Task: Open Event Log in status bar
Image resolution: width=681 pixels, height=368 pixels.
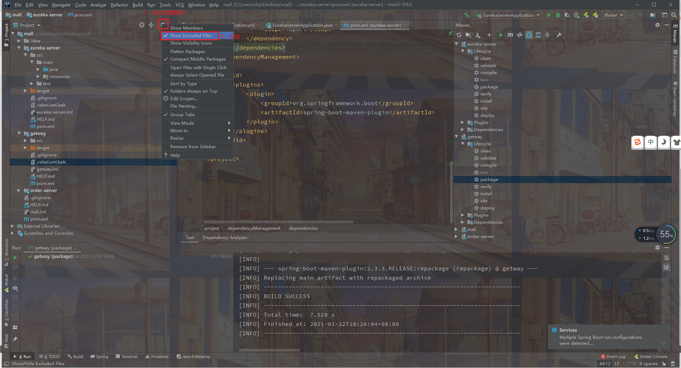Action: click(x=613, y=357)
